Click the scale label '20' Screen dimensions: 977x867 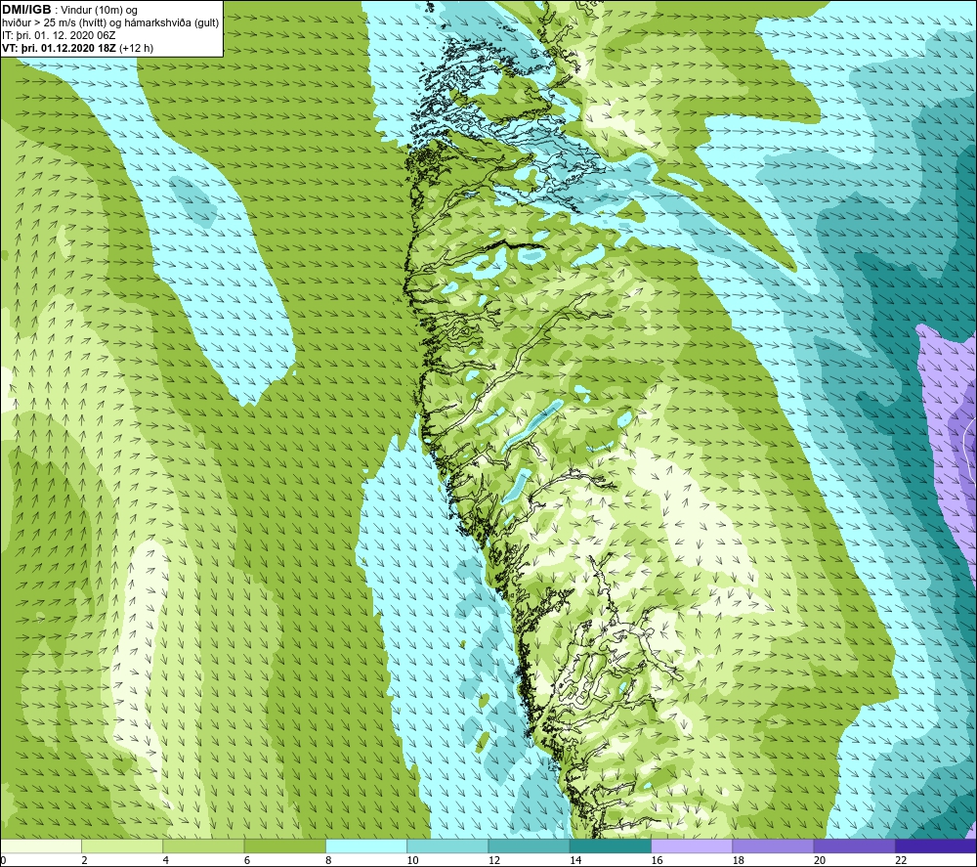[x=820, y=861]
